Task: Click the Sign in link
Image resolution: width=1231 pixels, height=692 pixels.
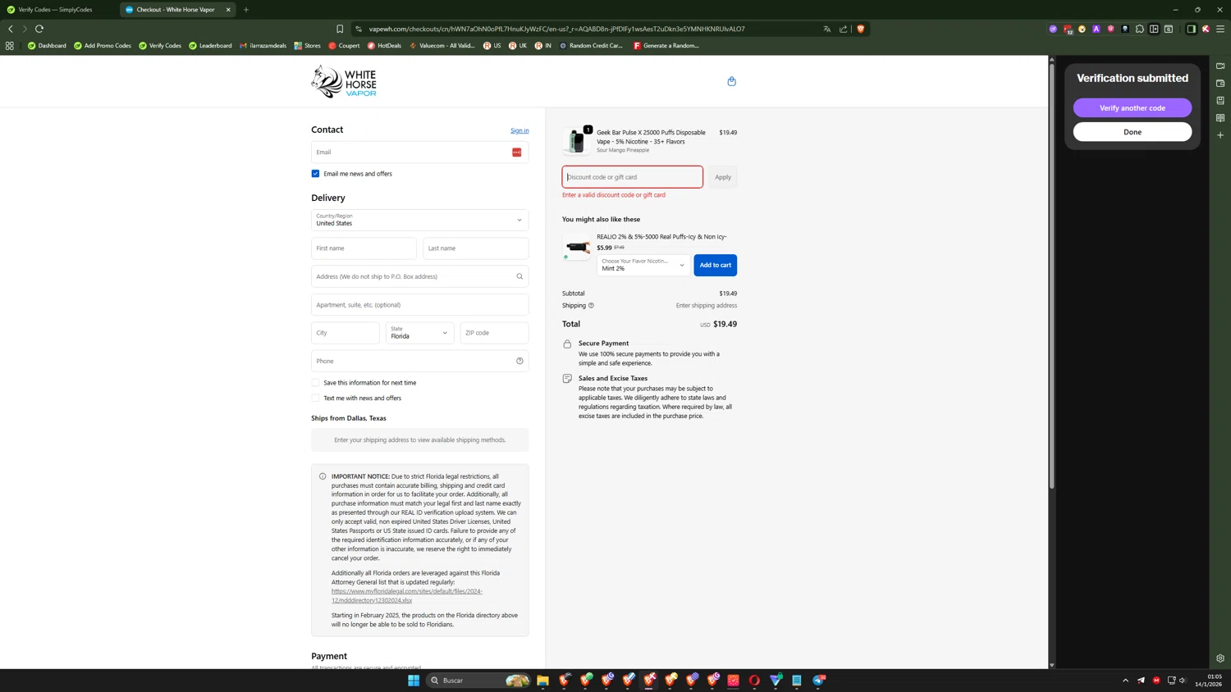Action: 519,130
